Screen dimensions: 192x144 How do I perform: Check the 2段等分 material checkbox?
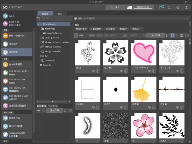click(76, 78)
